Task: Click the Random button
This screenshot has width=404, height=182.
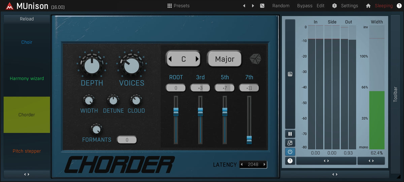Action: 281,6
